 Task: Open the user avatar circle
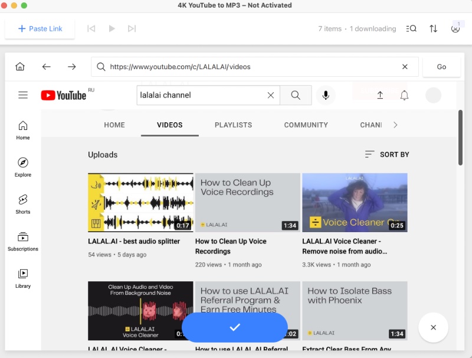tap(433, 95)
